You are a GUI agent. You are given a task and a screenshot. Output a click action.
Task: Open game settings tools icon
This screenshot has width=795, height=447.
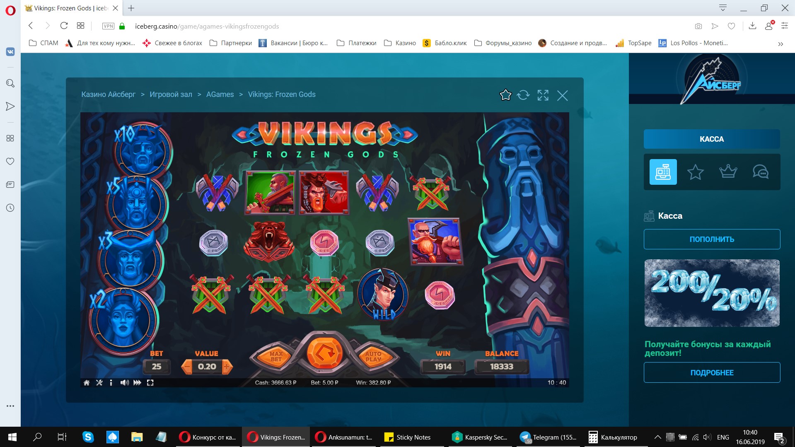click(99, 383)
